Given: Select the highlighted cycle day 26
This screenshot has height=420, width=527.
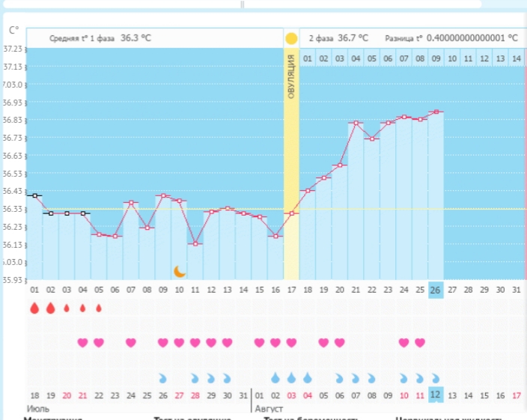Looking at the screenshot, I should click(436, 290).
